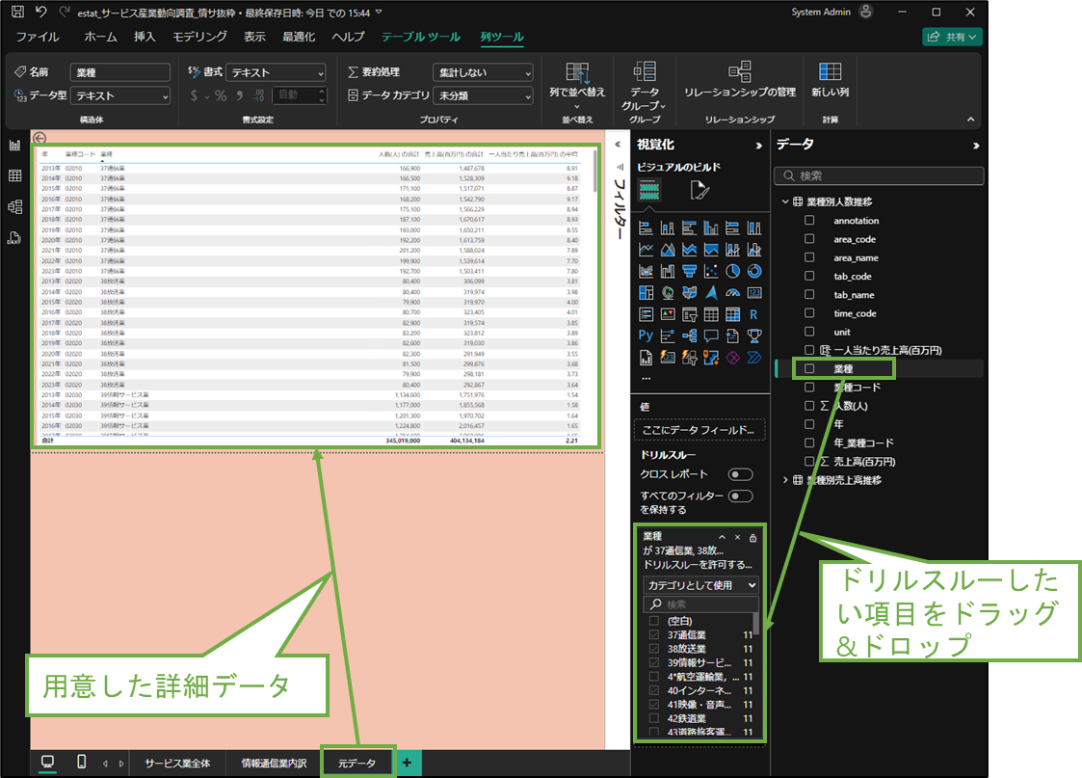The image size is (1082, 778).
Task: Expand the 業種別売上高推移 table
Action: (785, 480)
